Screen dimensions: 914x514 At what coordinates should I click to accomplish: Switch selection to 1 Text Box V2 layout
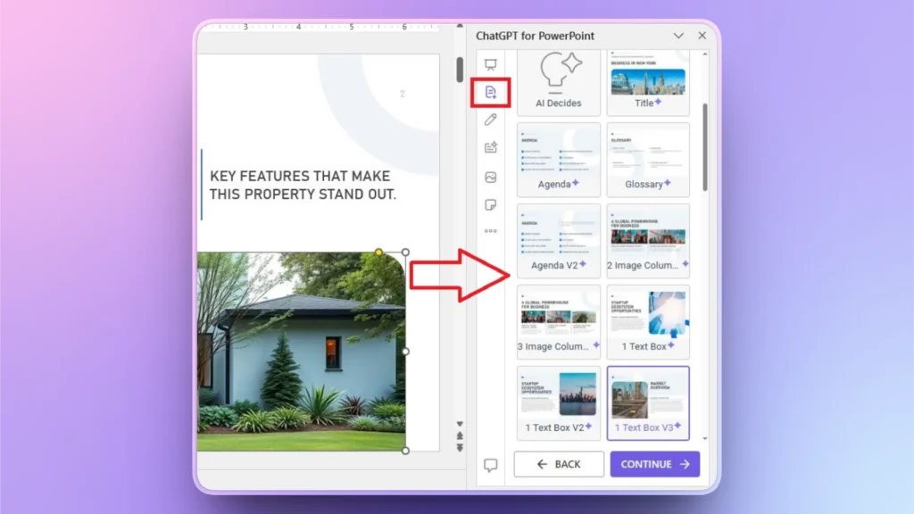coord(558,403)
